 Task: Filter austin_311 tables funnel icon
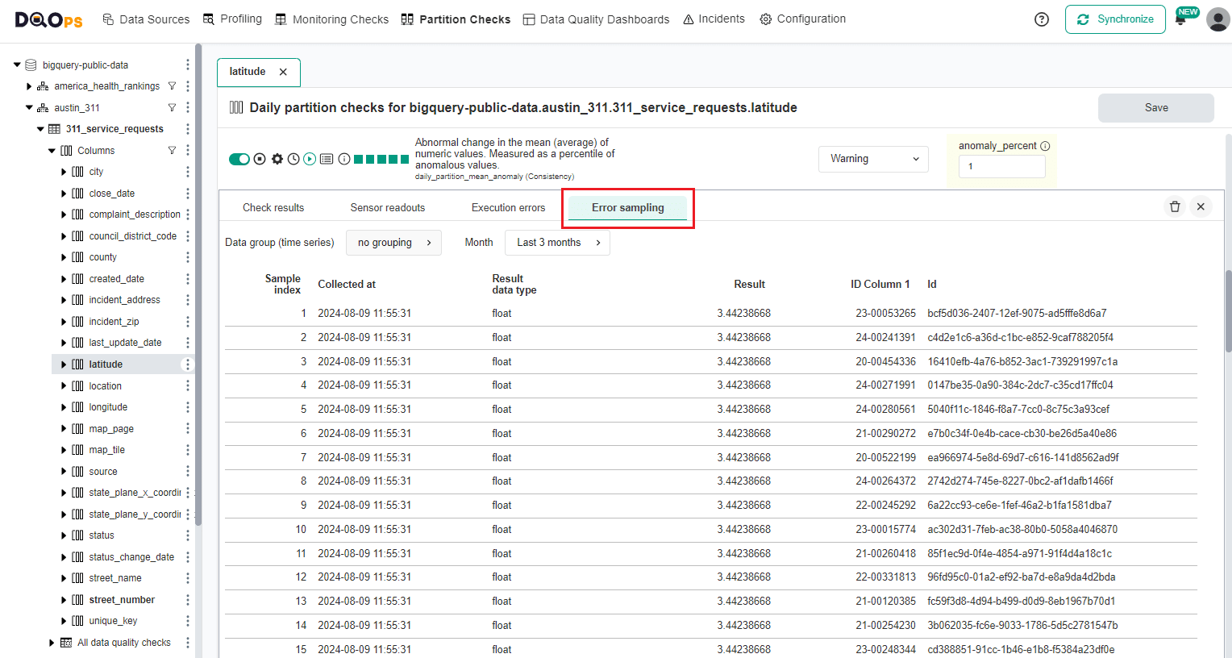tap(172, 107)
